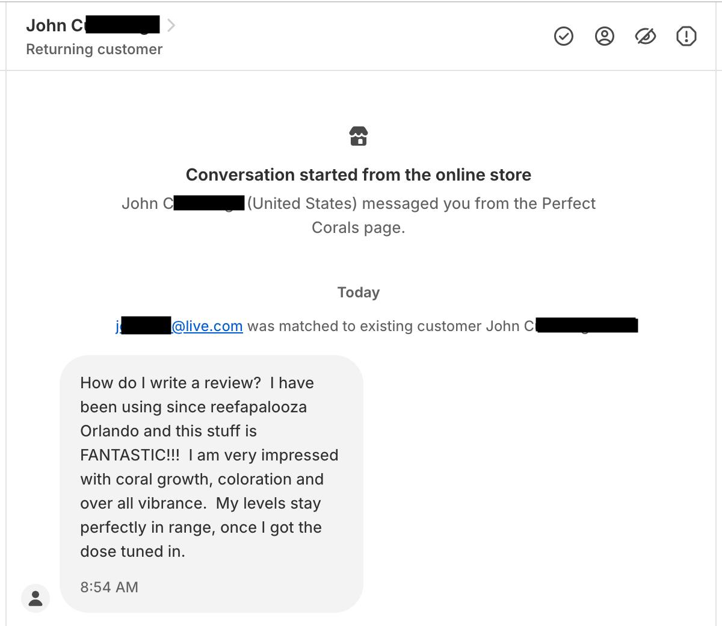Toggle the crossed-out eye icon

coord(646,37)
